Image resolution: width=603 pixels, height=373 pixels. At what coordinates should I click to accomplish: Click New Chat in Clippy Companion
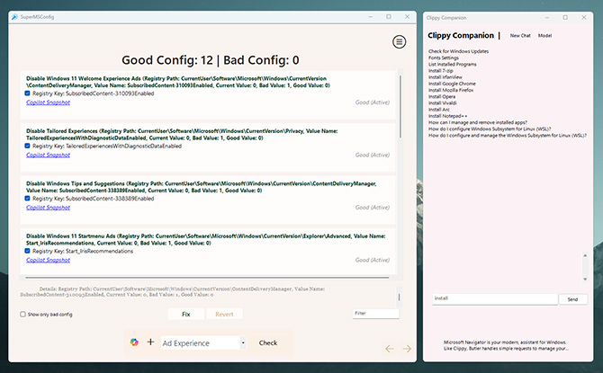[x=520, y=36]
